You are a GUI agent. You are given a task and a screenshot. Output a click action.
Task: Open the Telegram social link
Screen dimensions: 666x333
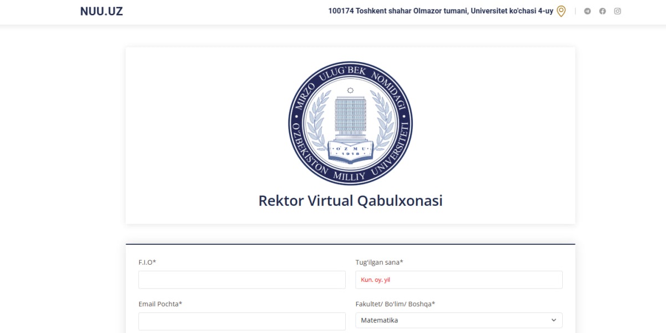tap(587, 11)
